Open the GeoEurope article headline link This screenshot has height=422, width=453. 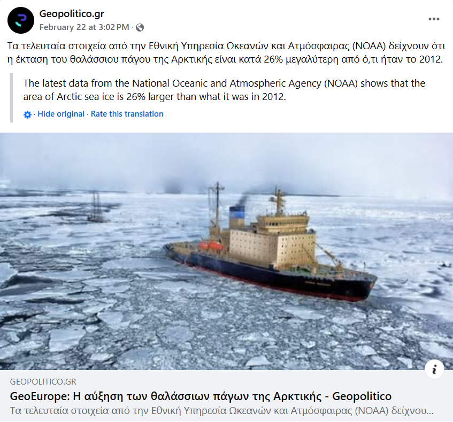click(201, 396)
